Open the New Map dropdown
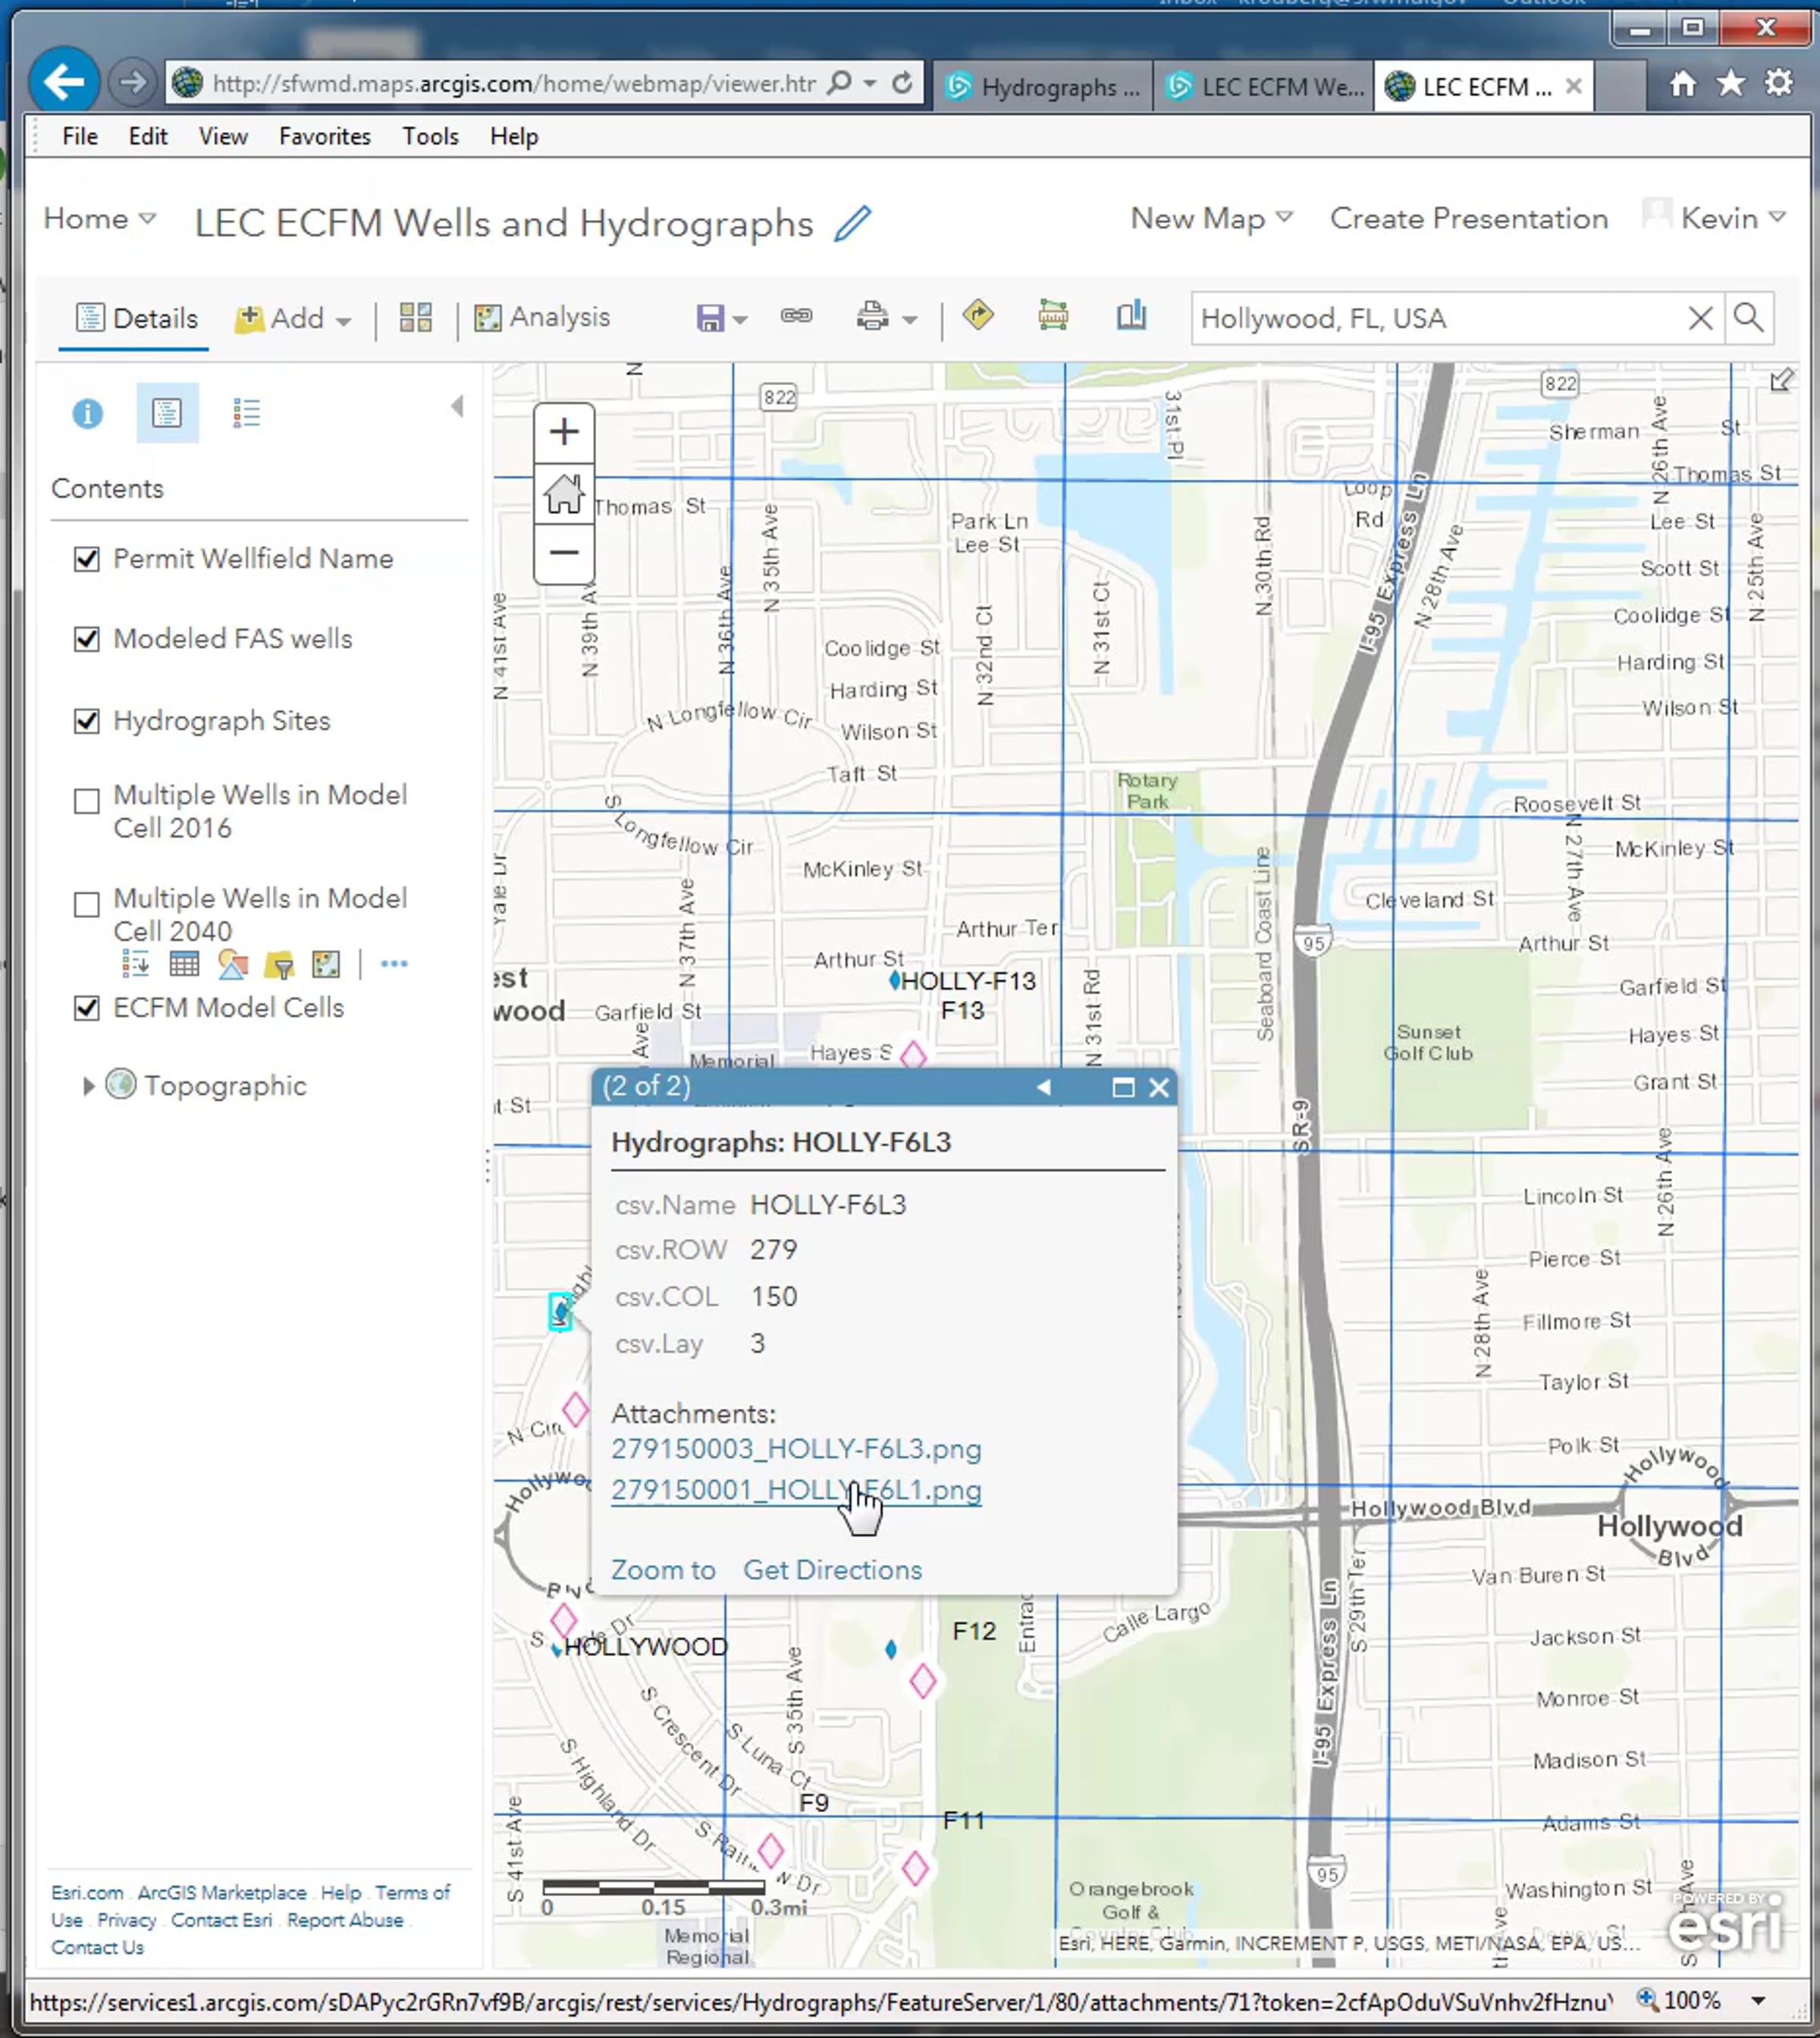1820x2038 pixels. coord(1211,219)
